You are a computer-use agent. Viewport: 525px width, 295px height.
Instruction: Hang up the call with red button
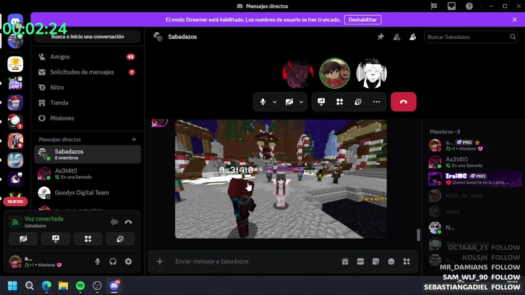coord(404,102)
